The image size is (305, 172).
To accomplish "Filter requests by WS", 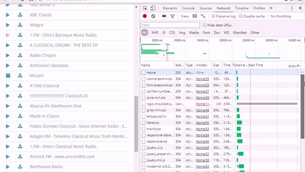I will (226, 33).
